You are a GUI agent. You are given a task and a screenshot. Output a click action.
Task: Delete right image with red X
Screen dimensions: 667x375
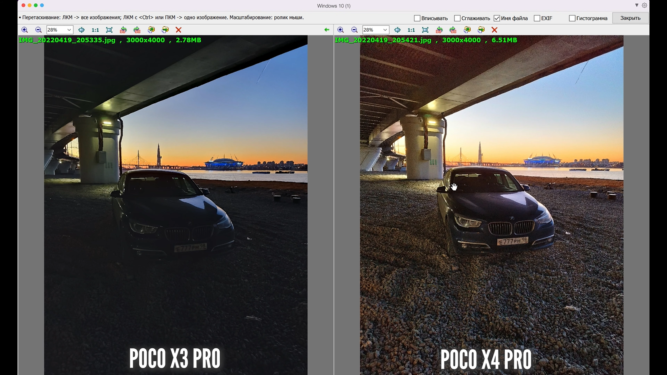pyautogui.click(x=494, y=30)
